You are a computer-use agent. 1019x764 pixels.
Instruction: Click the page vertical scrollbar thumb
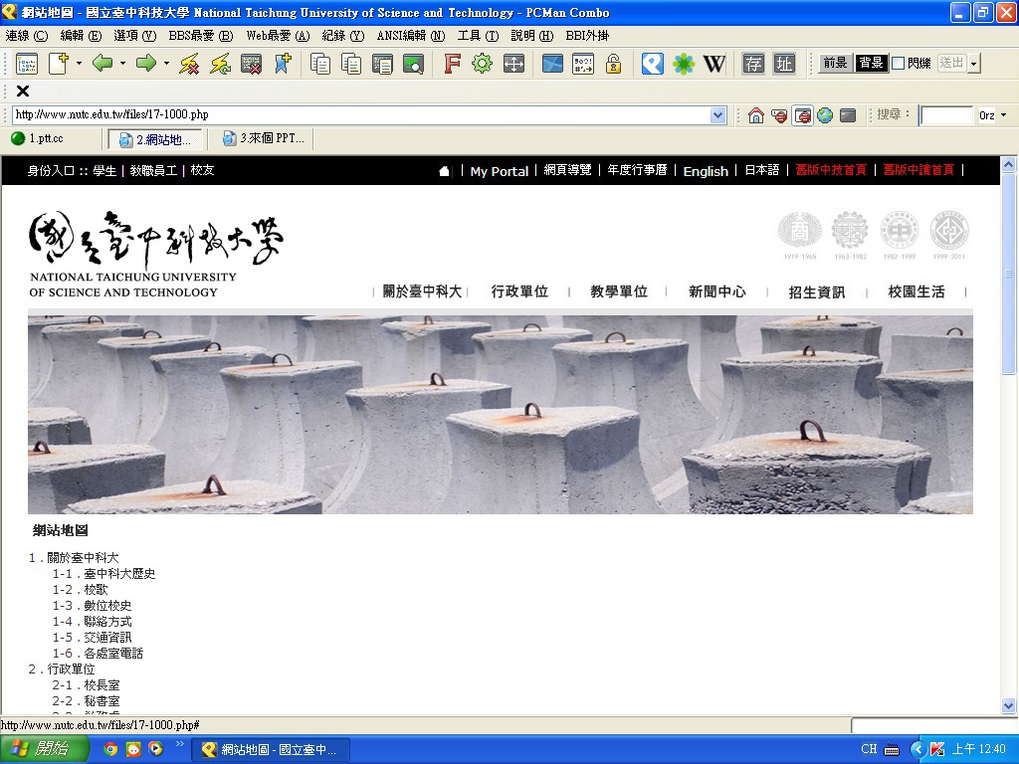[1009, 274]
